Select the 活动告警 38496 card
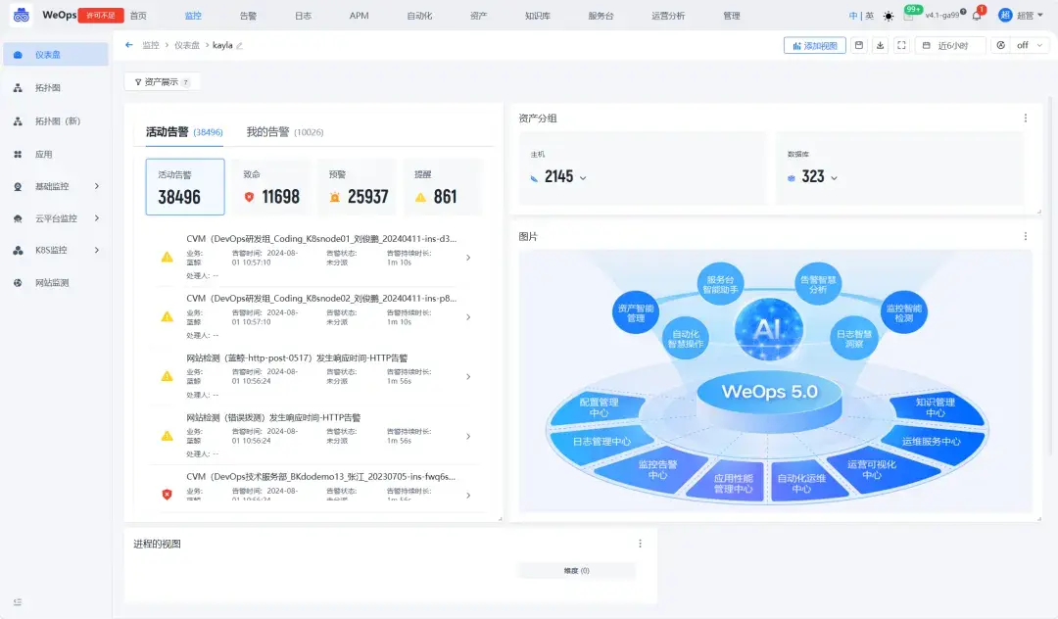 (x=185, y=187)
